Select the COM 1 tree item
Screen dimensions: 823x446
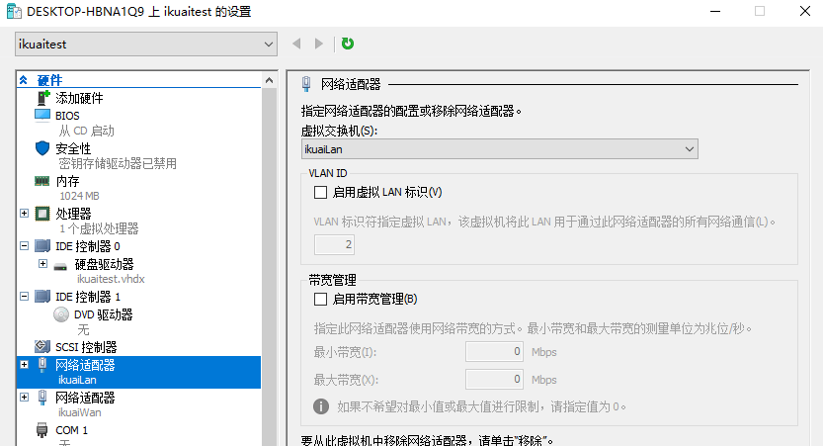coord(72,430)
